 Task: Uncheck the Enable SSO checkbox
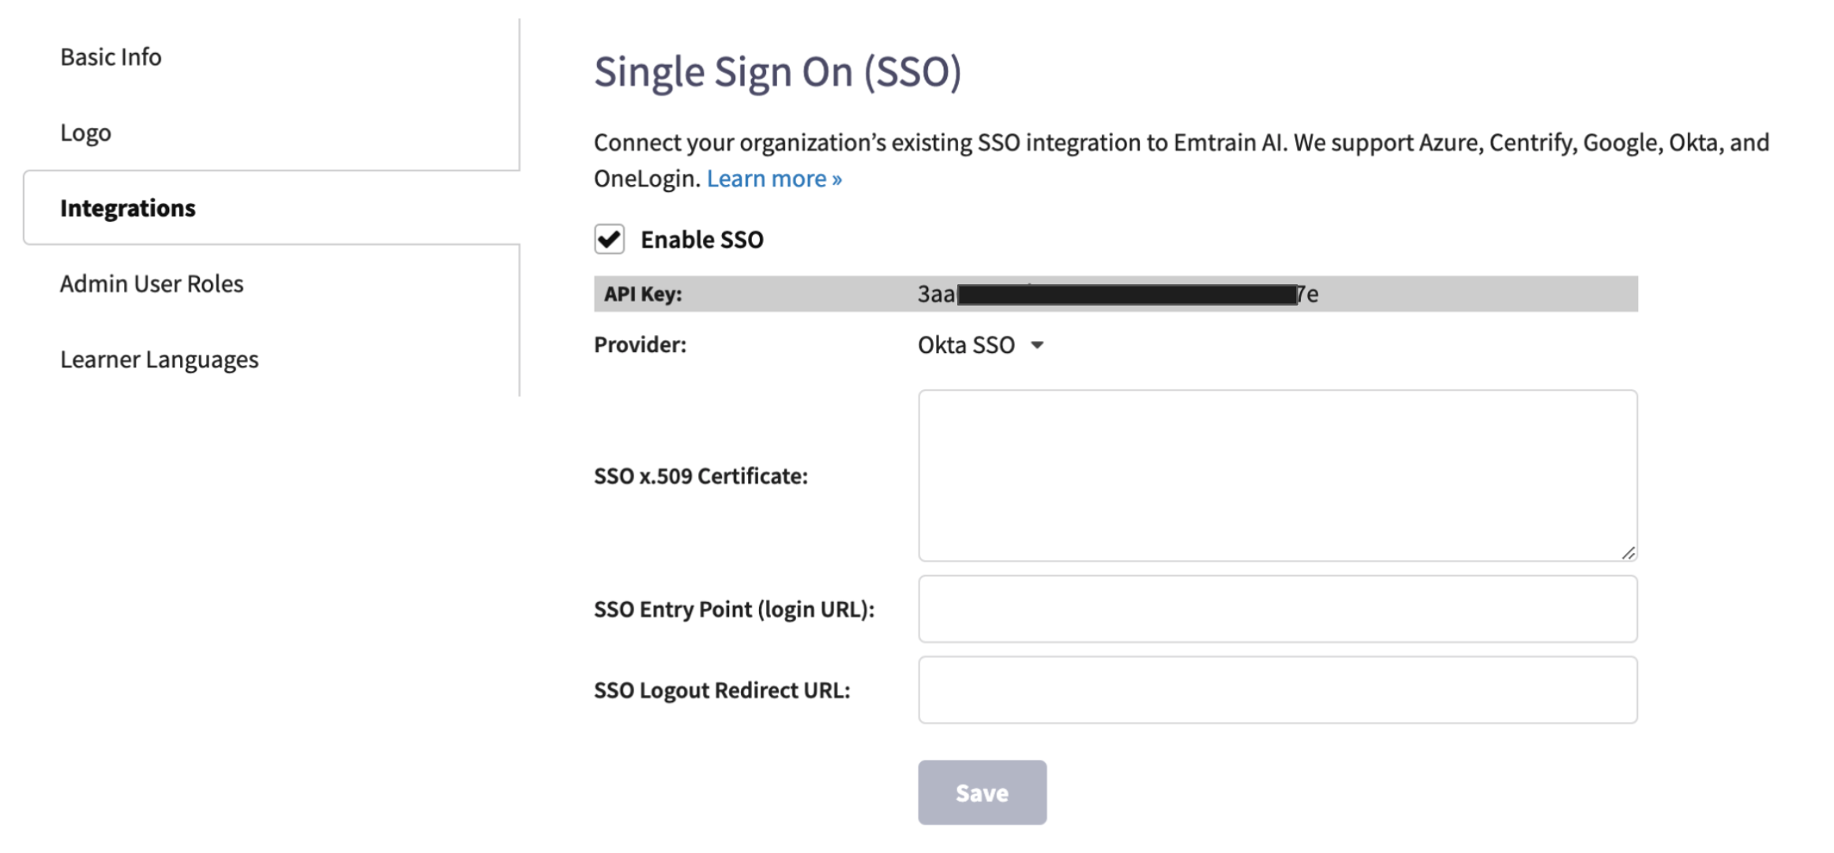608,239
